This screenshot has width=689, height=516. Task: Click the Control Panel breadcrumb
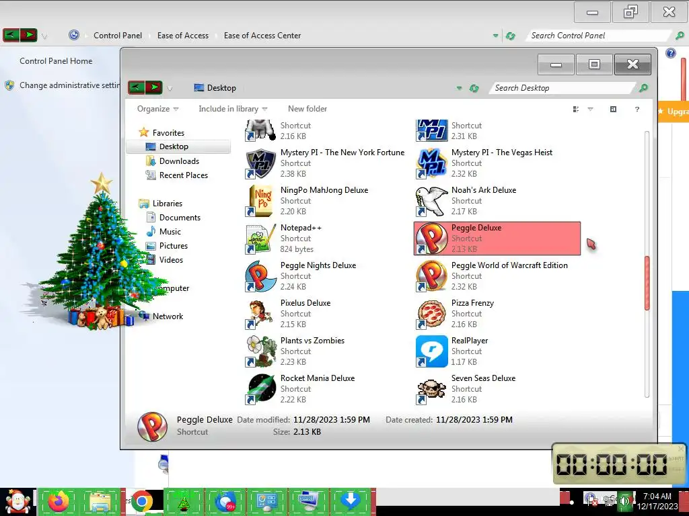click(117, 36)
